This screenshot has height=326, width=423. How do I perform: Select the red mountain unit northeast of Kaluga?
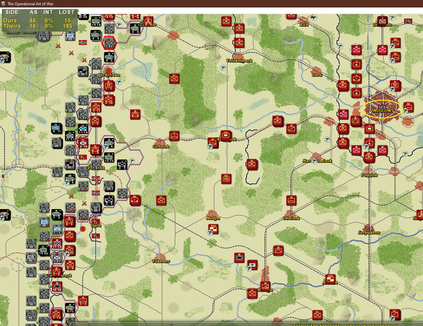278,250
